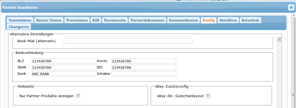The height and width of the screenshot is (108, 296).
Task: Close the Partner bearbeiten dialog
Action: coord(291,7)
